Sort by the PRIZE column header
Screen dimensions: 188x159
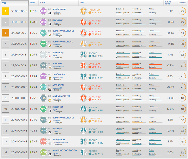pos(4,3)
